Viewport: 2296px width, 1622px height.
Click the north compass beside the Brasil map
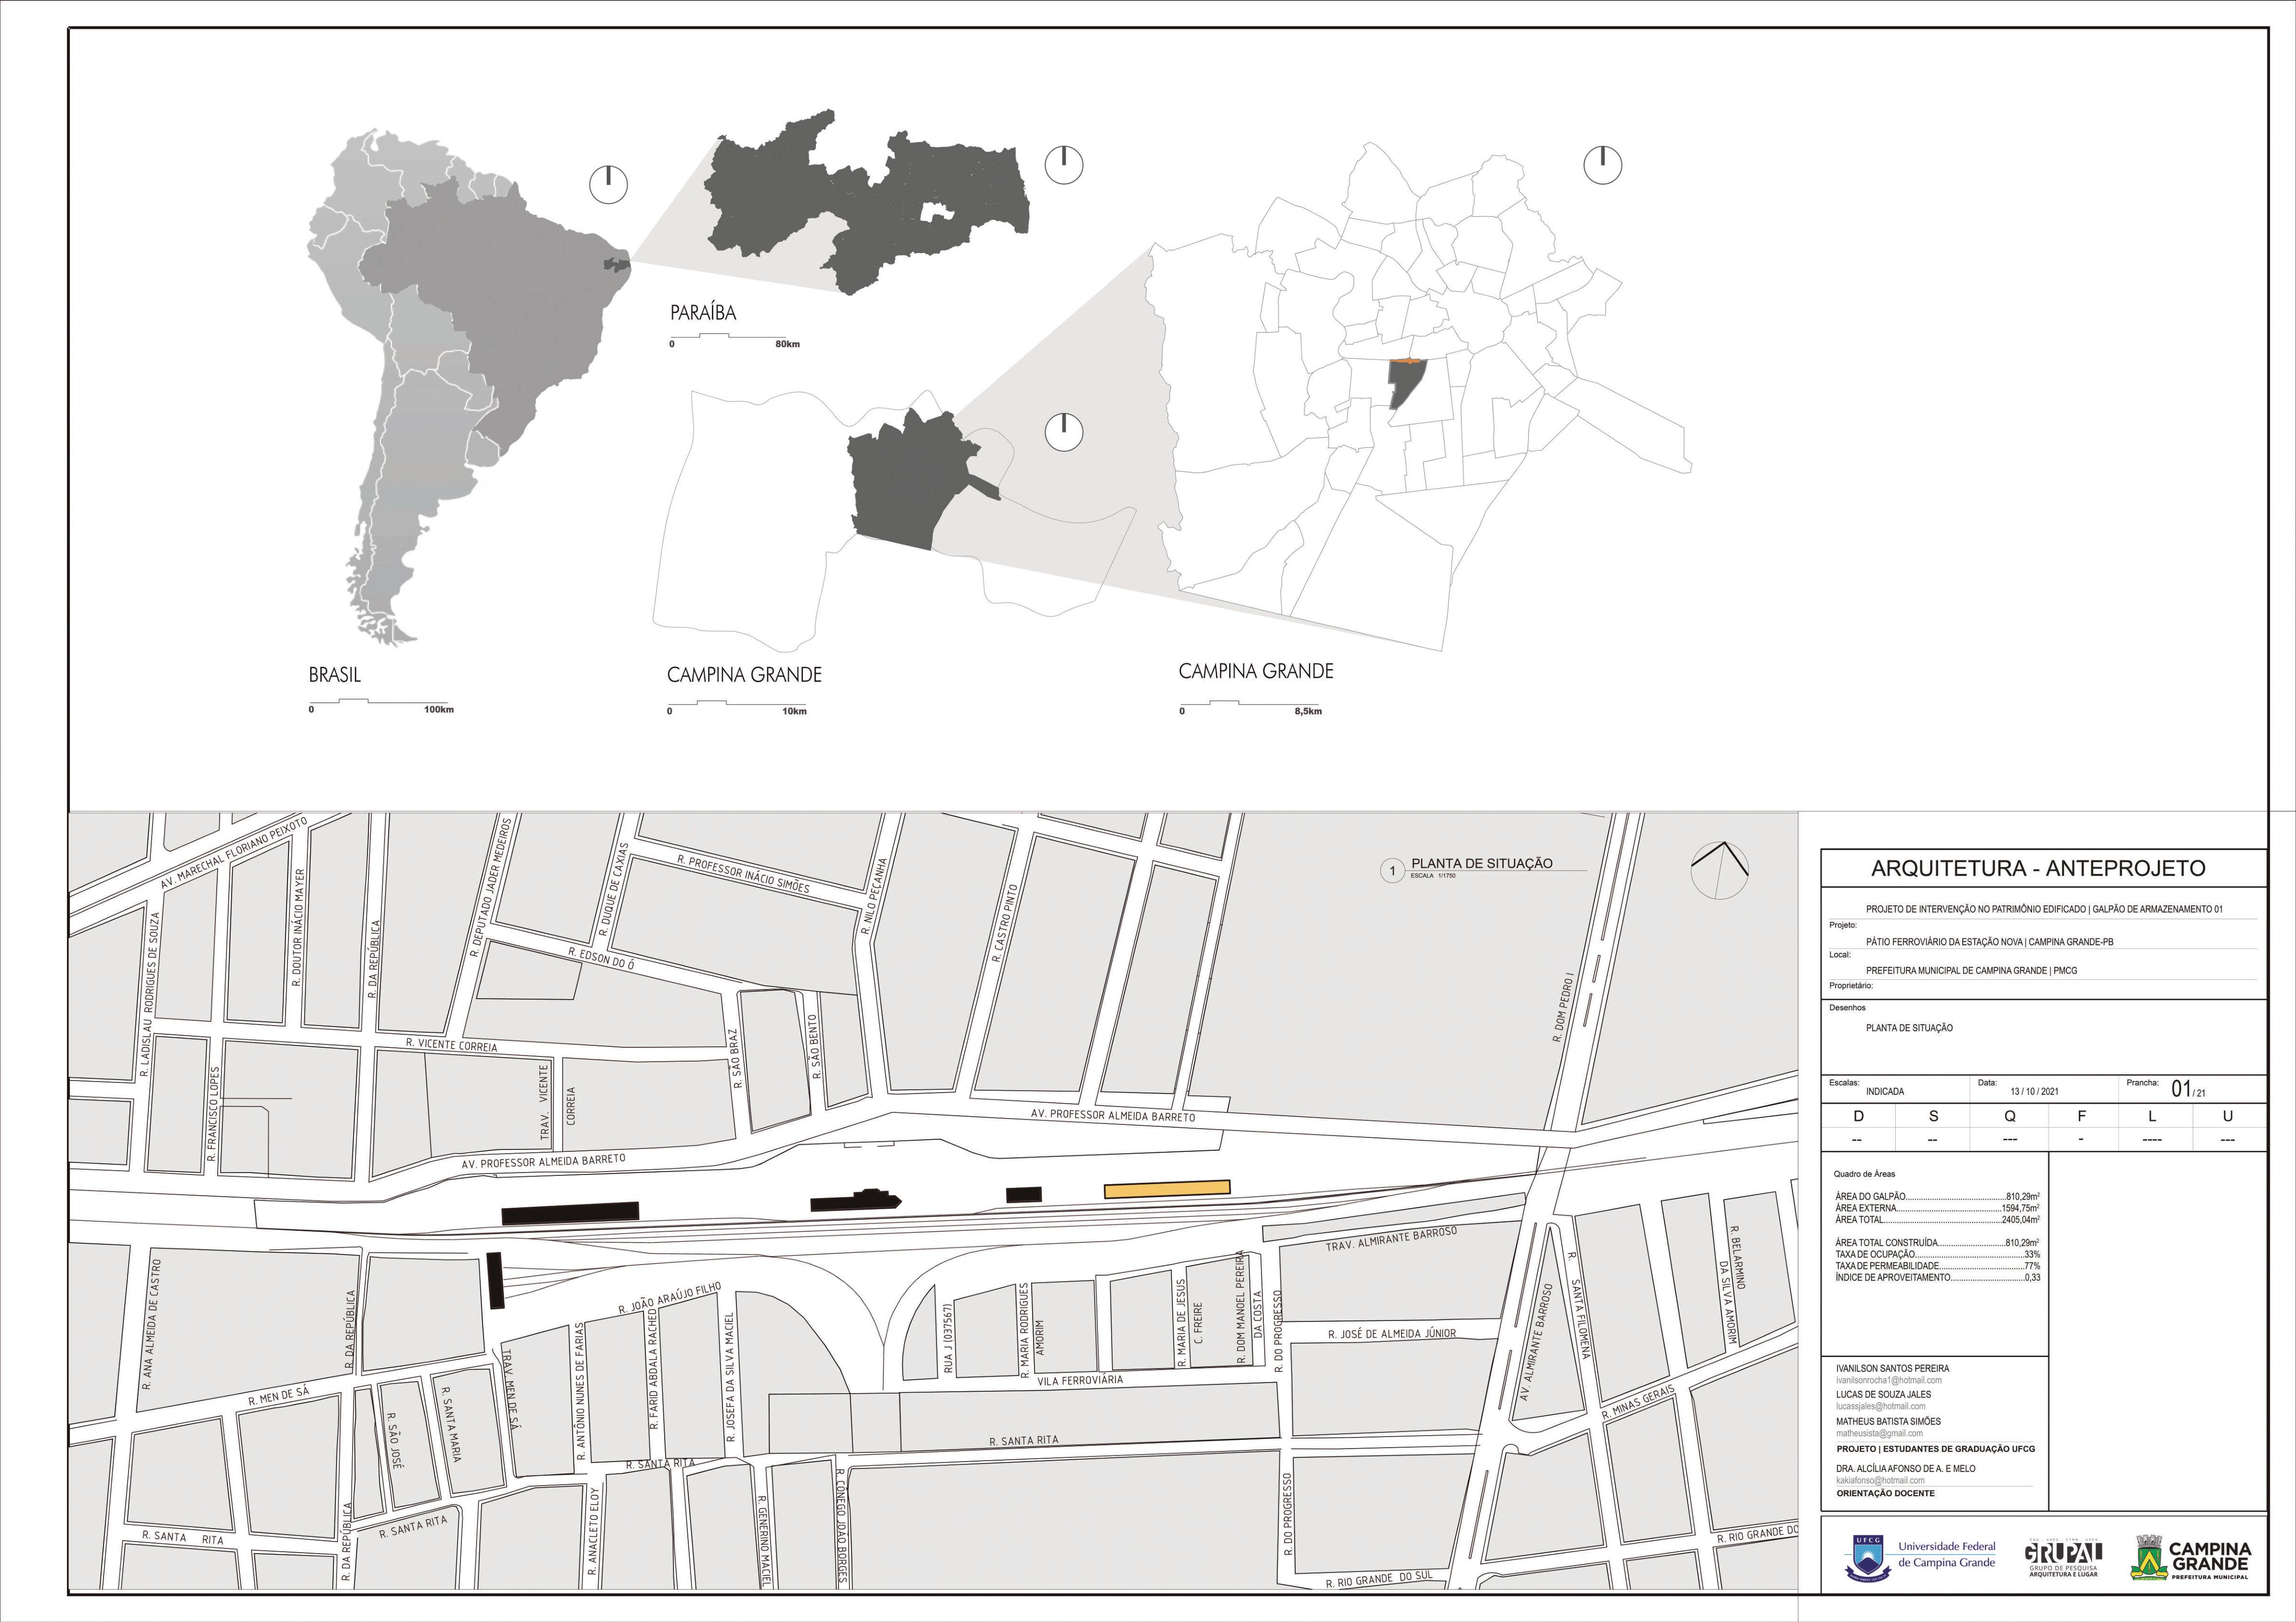(608, 184)
